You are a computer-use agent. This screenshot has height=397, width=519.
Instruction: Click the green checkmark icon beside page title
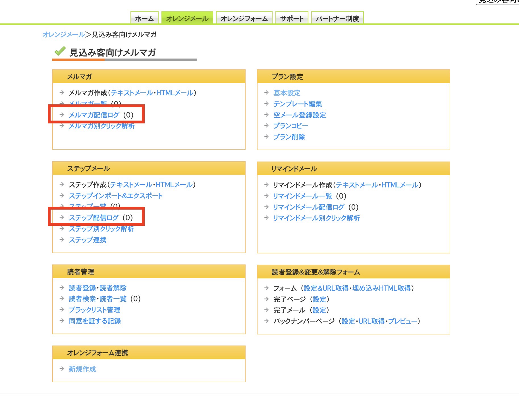pos(60,51)
